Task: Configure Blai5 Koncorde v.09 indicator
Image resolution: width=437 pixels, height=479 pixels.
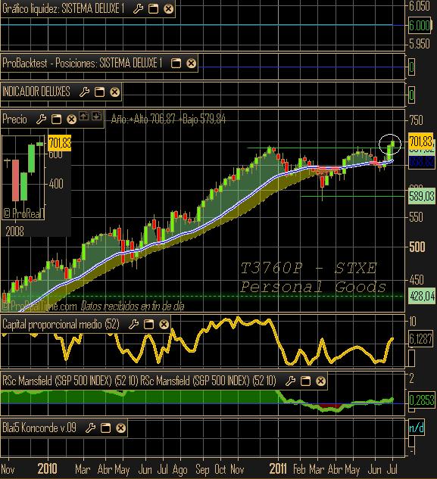Action: 90,428
